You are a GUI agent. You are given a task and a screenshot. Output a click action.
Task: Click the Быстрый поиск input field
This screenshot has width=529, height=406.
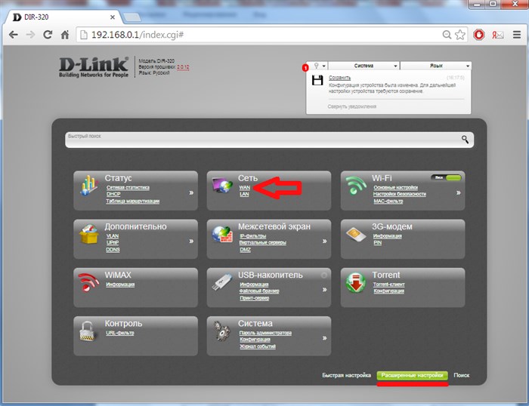[269, 140]
